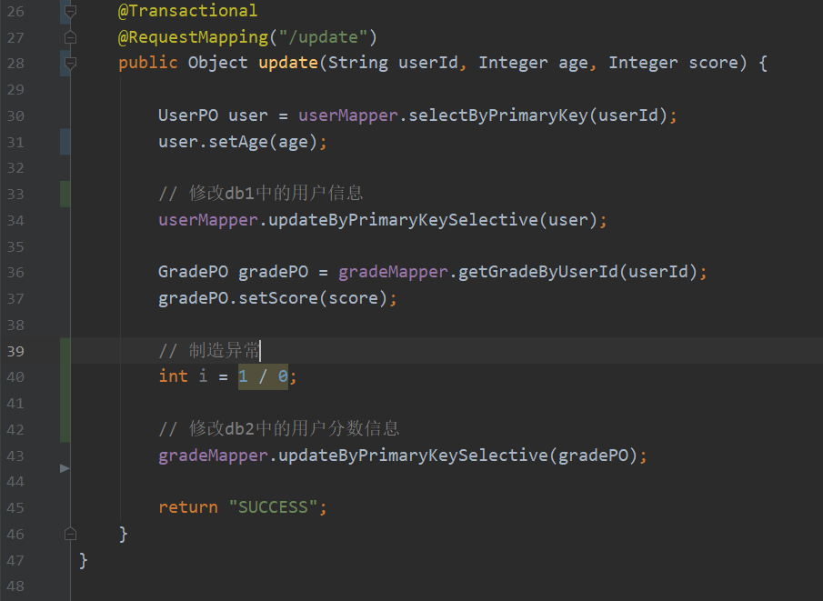The image size is (823, 601).
Task: Click the closing brace on line 46
Action: tap(124, 535)
